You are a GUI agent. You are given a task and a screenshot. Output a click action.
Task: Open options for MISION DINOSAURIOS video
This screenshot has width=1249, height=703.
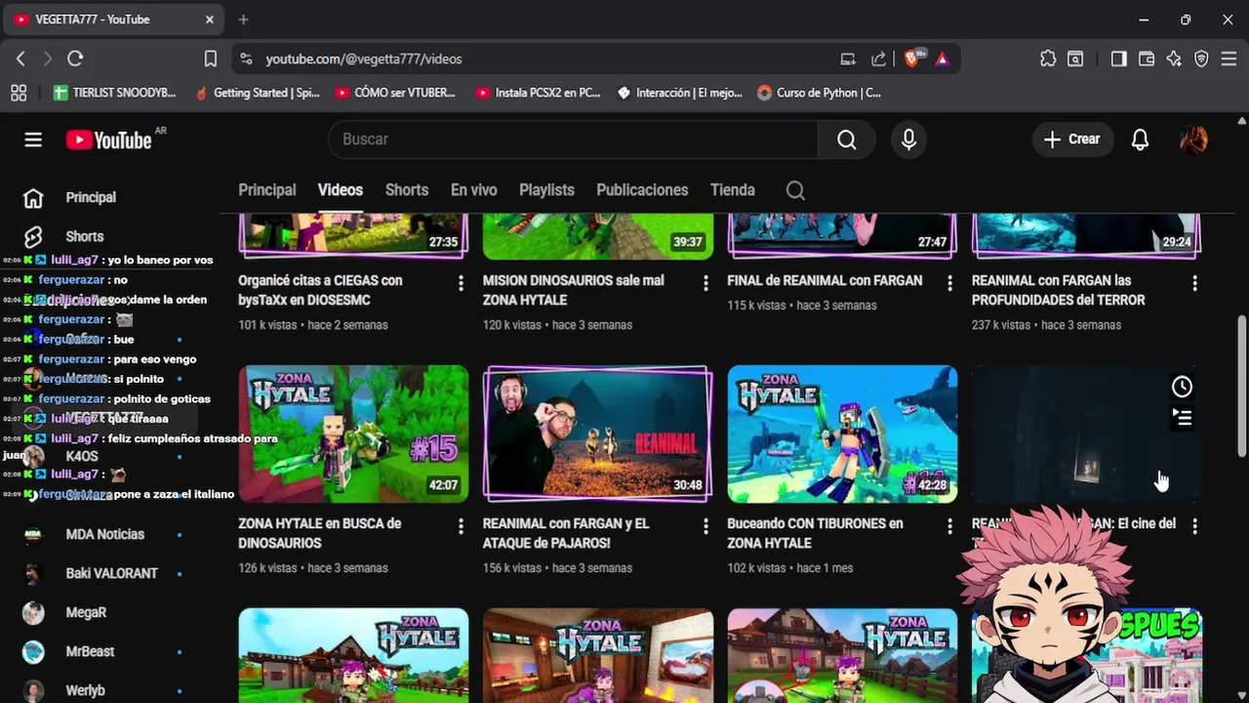(705, 283)
